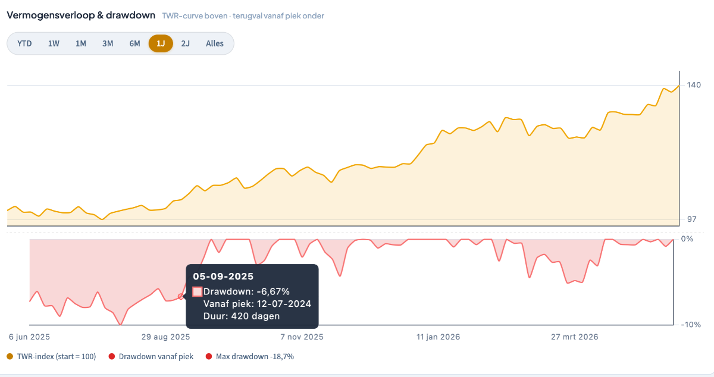Select the YTD time range

click(25, 43)
